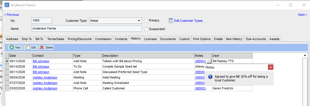Click the User column header
Screen dimensions: 310x106
coord(232,56)
